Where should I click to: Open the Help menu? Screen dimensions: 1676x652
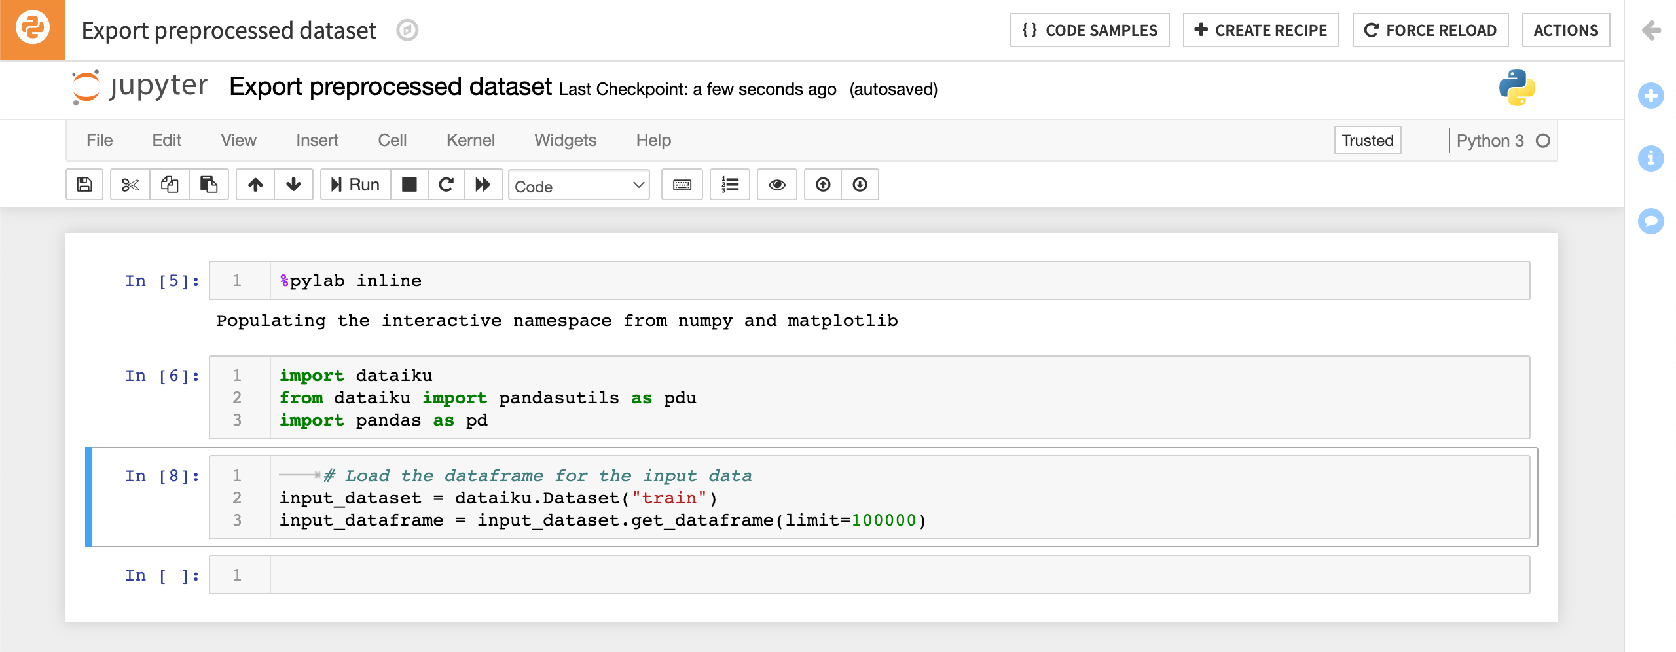pos(653,140)
